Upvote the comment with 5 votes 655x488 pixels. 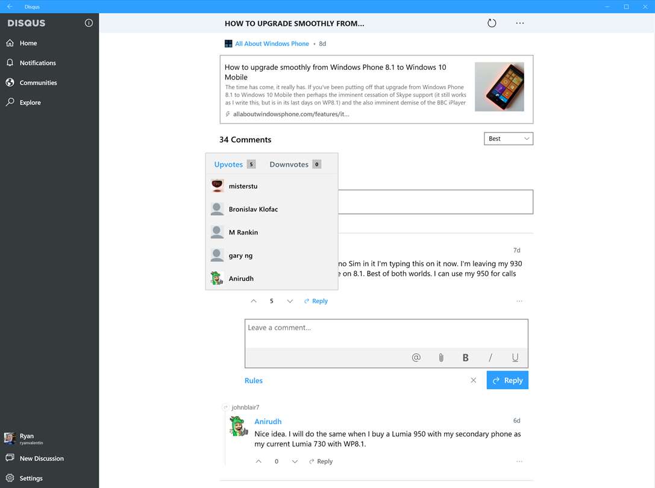tap(254, 301)
